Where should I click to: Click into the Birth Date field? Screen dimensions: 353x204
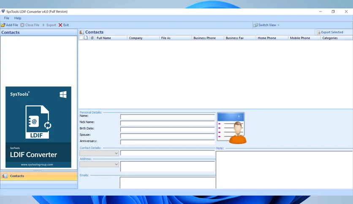[x=168, y=129]
